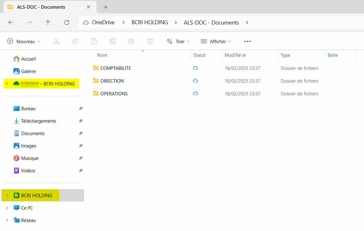Click the pin icon next to Téléchargements
The width and height of the screenshot is (364, 231).
(x=81, y=121)
